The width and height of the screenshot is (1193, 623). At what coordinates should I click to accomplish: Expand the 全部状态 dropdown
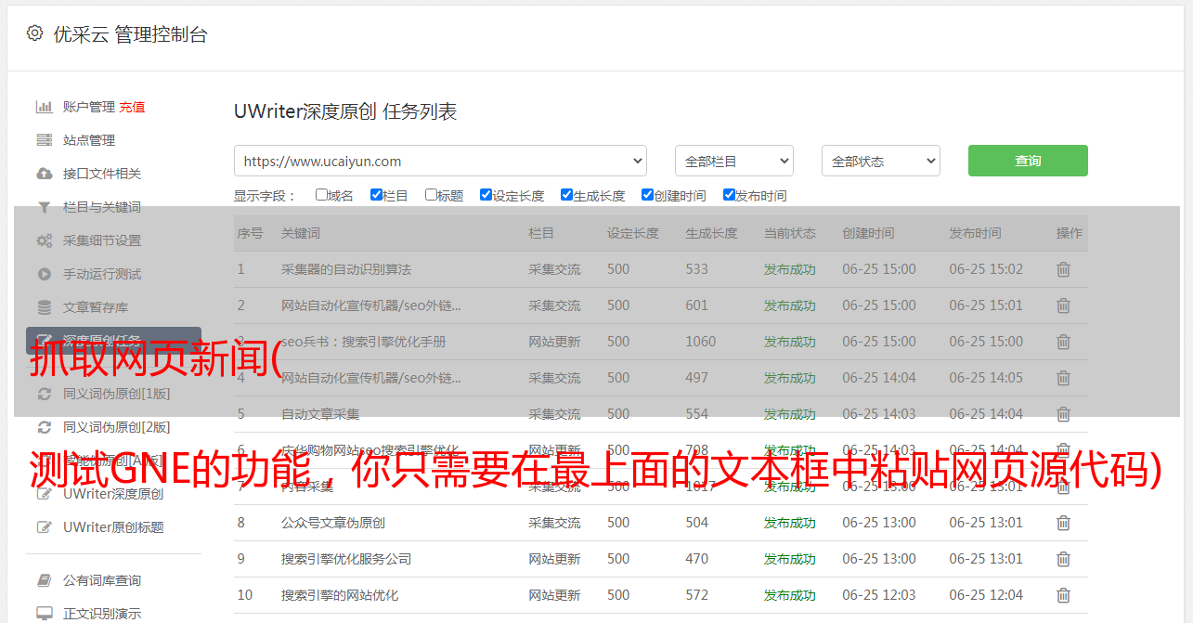tap(880, 161)
